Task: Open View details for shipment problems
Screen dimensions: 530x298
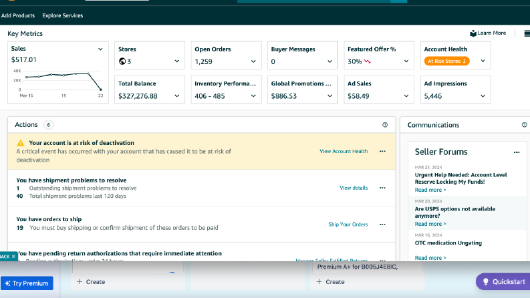Action: 354,188
